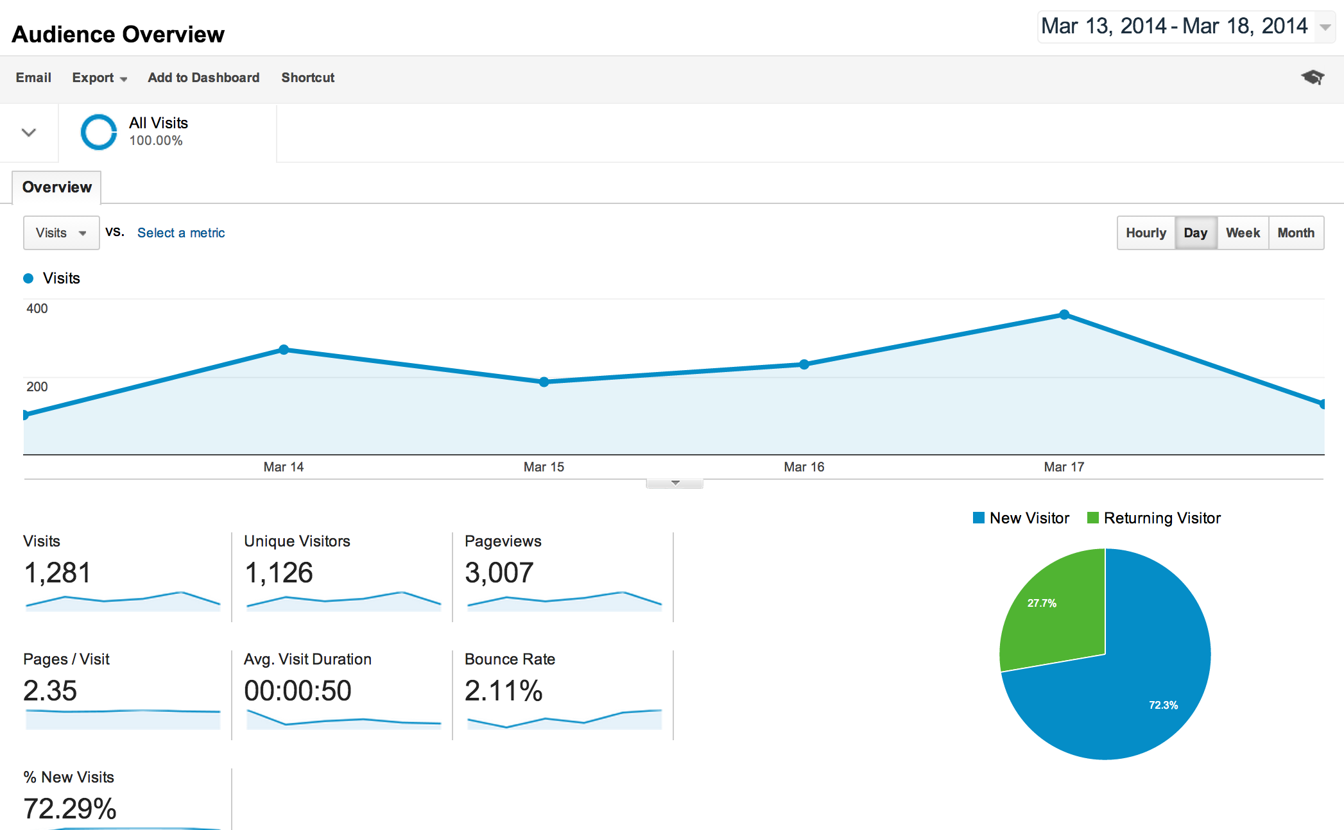Click the blue Visits legend dot
1344x830 pixels.
(28, 278)
